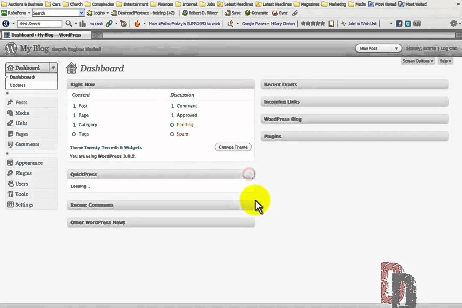This screenshot has width=462, height=308.
Task: Open the Tools menu
Action: coord(21,194)
